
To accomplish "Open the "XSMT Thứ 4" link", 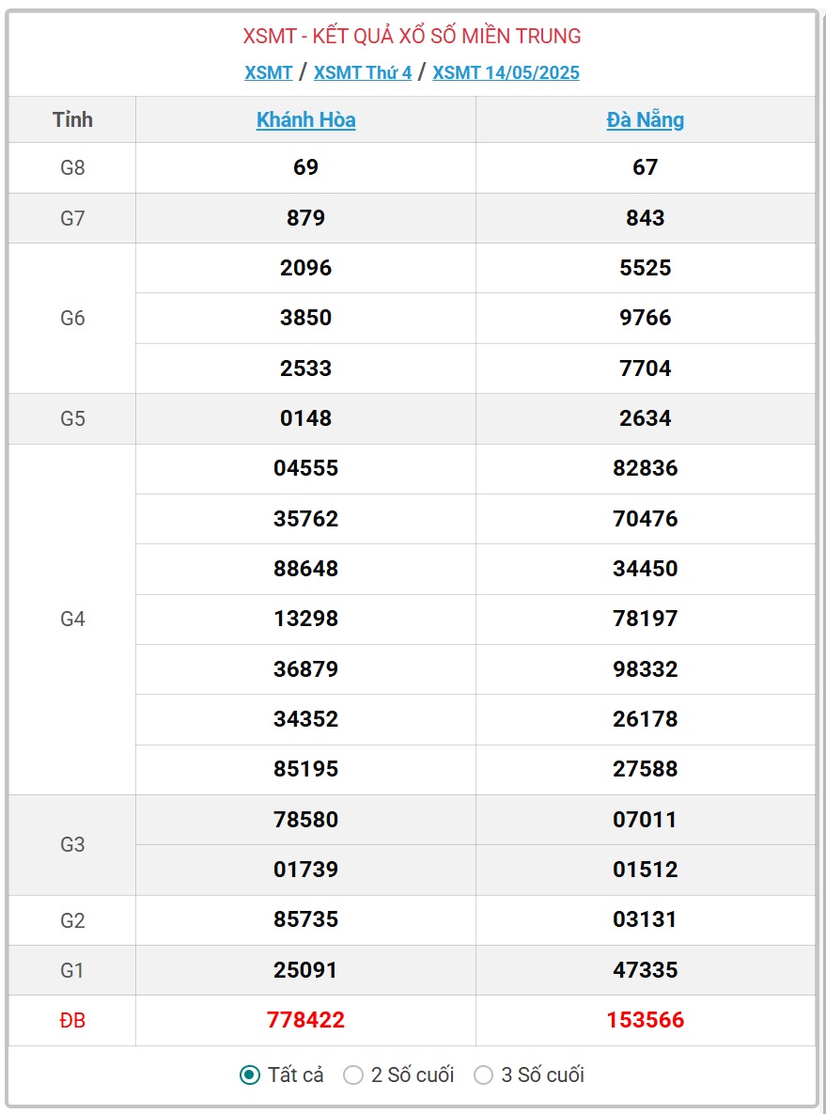I will click(x=362, y=72).
